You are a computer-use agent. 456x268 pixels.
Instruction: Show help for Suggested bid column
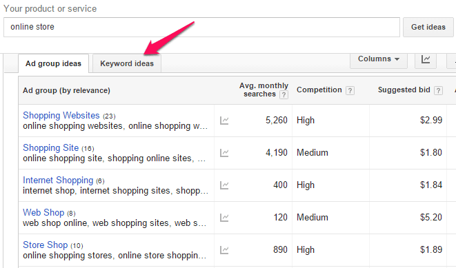point(438,90)
